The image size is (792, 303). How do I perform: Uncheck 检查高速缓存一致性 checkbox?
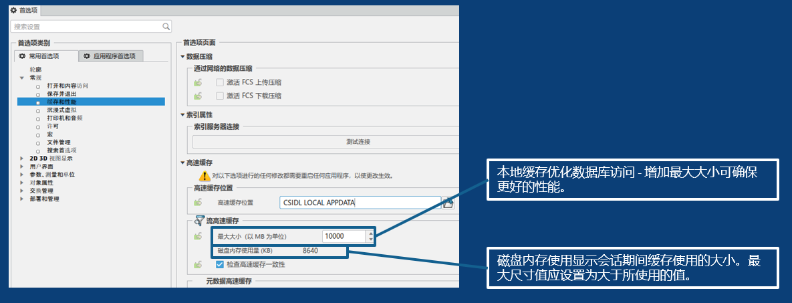[219, 265]
